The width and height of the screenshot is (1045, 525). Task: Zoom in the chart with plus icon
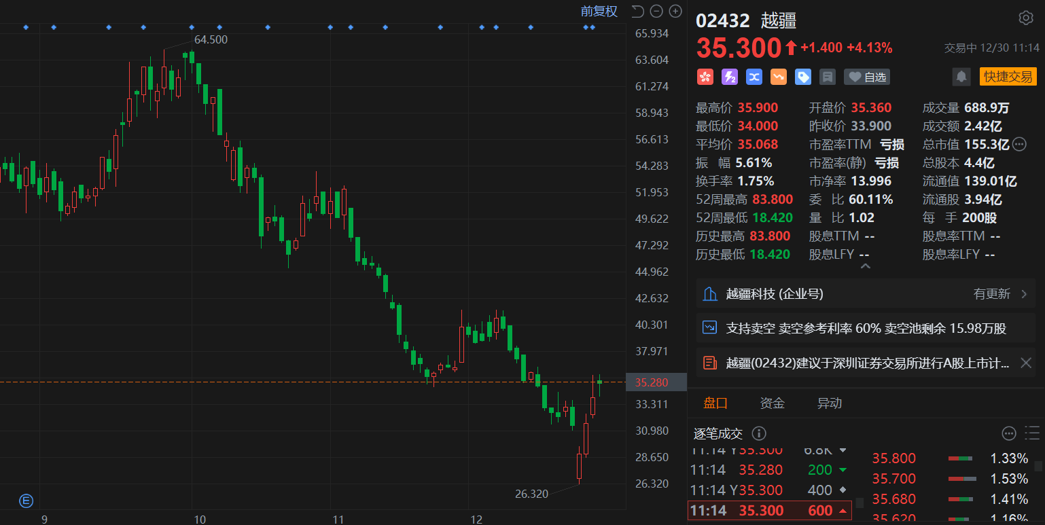(675, 11)
